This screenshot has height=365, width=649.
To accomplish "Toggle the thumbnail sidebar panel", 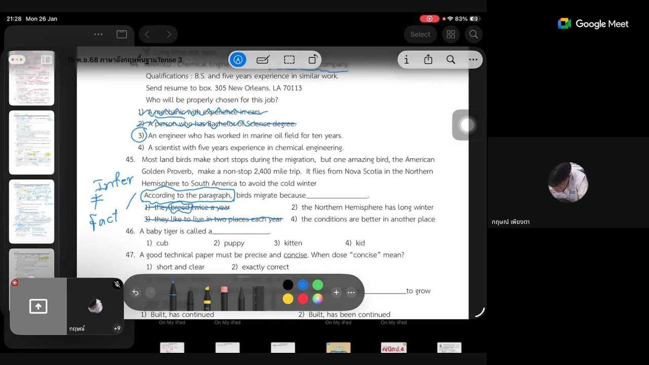I will point(46,60).
